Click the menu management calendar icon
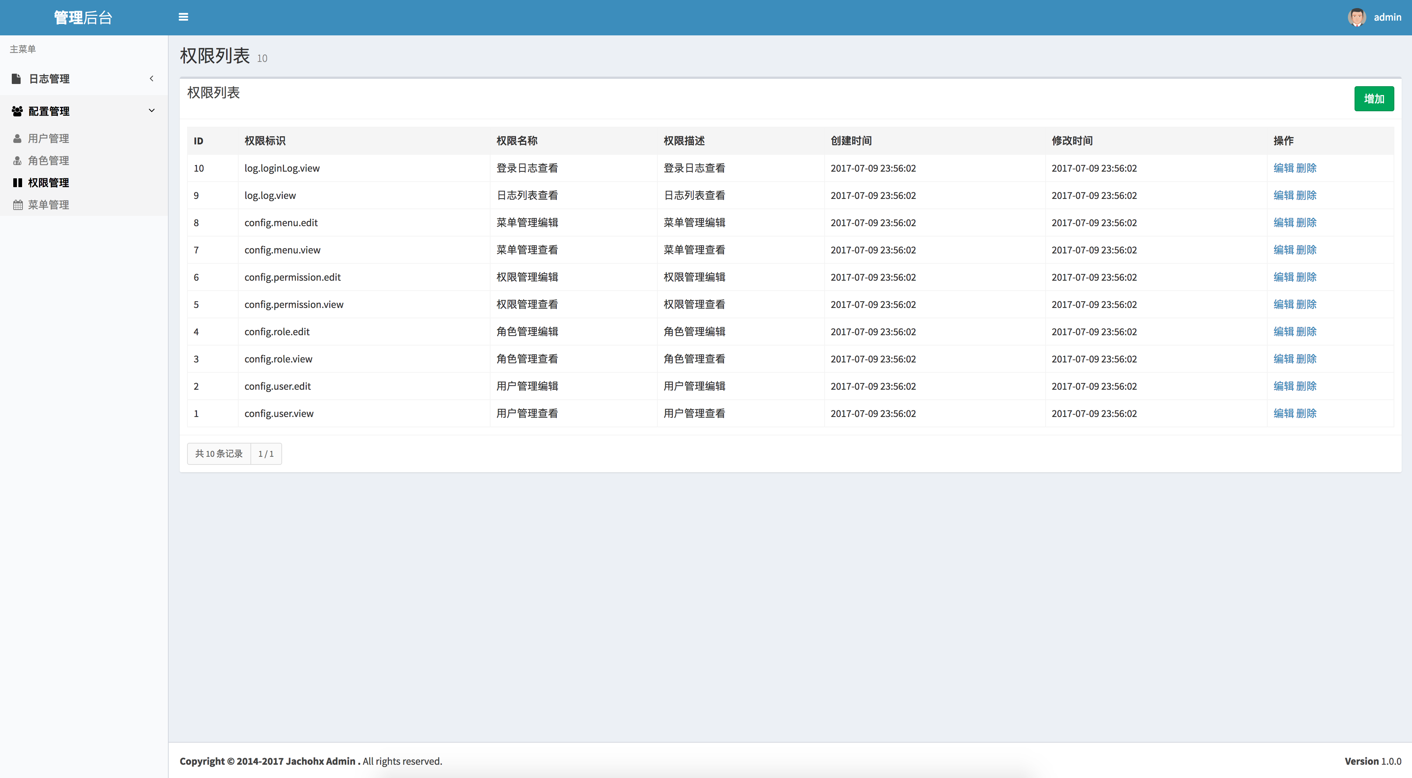 [18, 204]
